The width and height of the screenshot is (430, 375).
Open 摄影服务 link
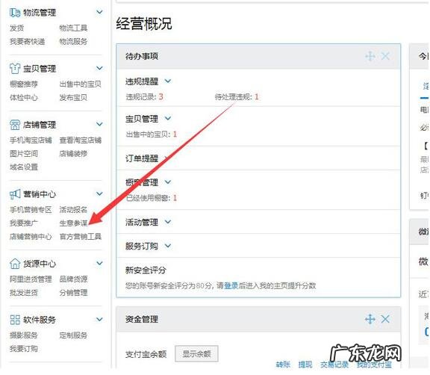pyautogui.click(x=24, y=335)
